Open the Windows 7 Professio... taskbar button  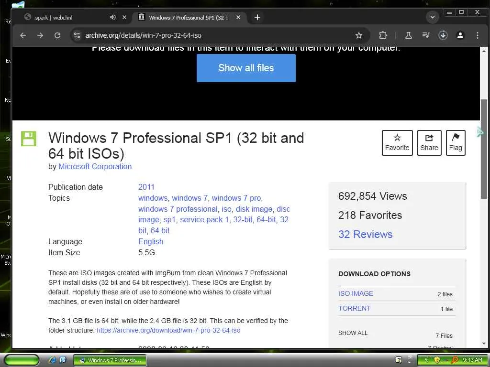point(110,360)
